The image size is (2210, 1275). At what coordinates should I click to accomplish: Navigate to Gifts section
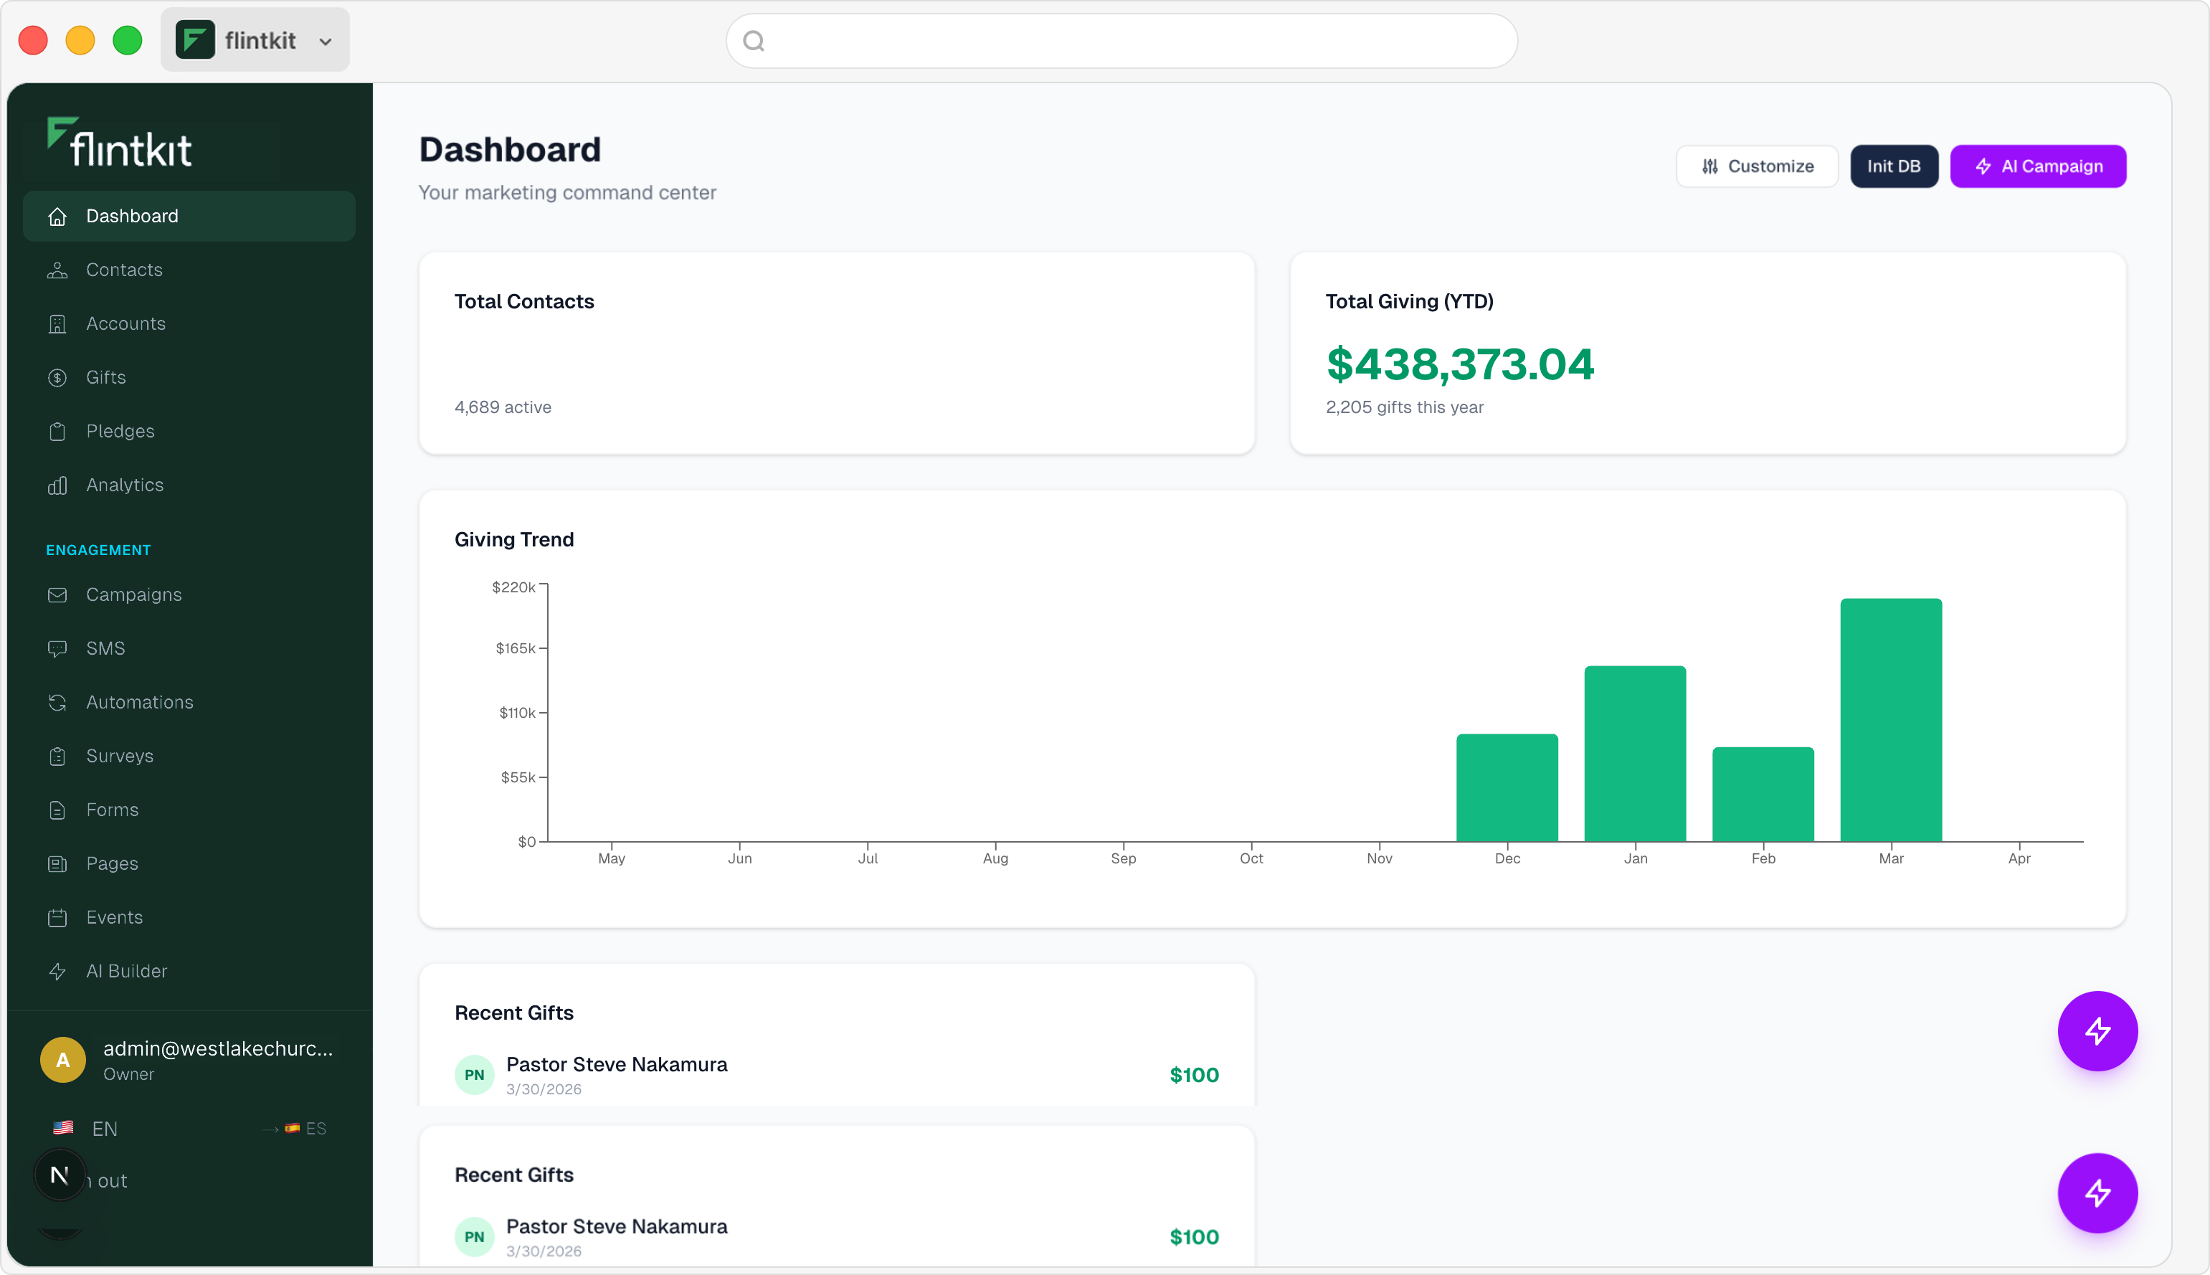[x=189, y=377]
